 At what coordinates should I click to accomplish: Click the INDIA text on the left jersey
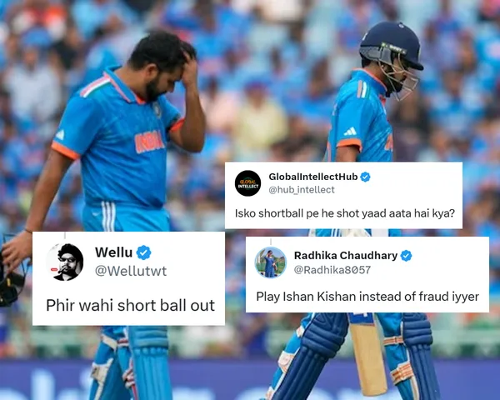[x=149, y=141]
